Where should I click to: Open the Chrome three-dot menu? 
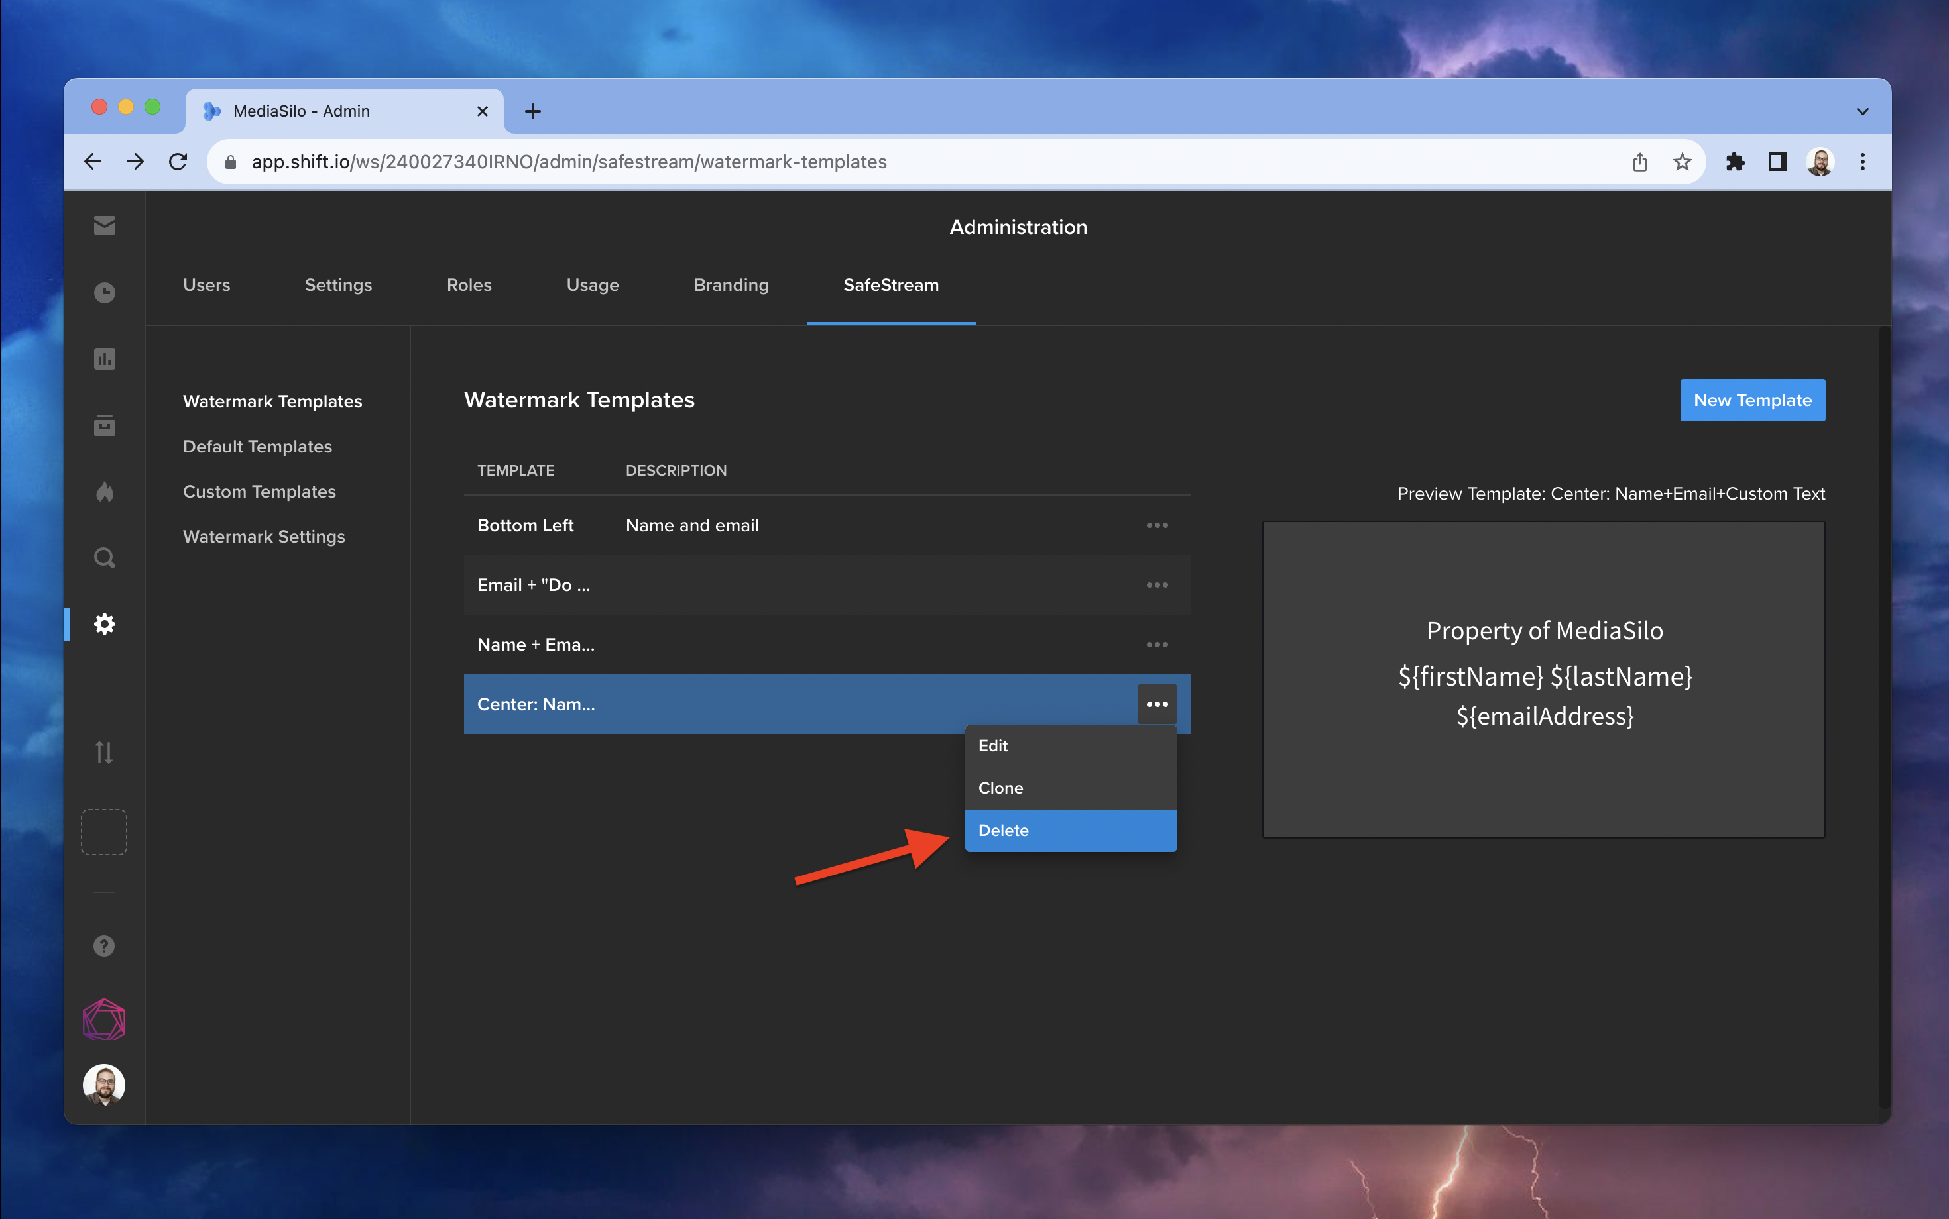coord(1863,162)
